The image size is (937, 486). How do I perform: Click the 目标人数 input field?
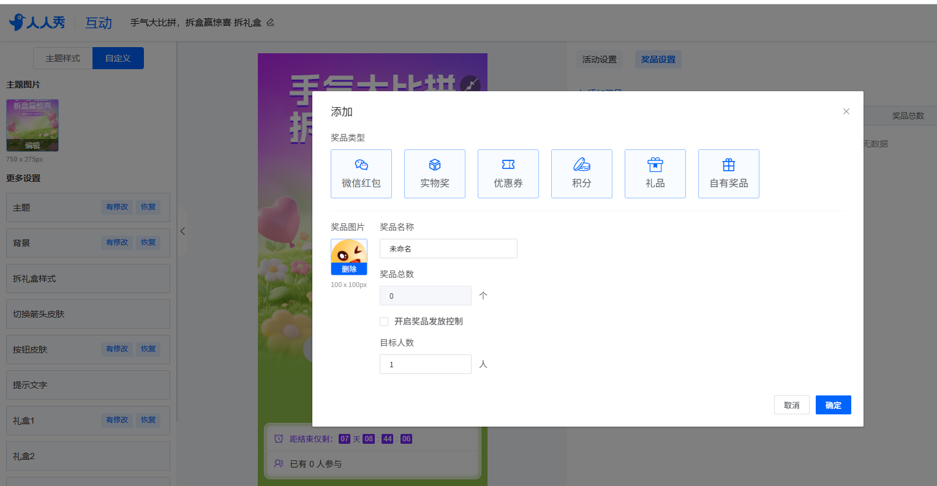coord(426,364)
